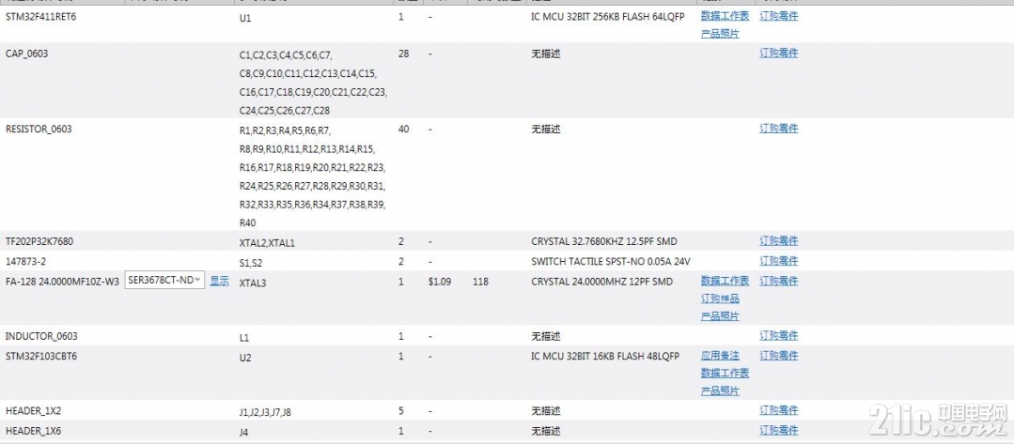Click 订购零件 in the RESISTOR_0603 row
This screenshot has height=444, width=1014.
click(779, 128)
